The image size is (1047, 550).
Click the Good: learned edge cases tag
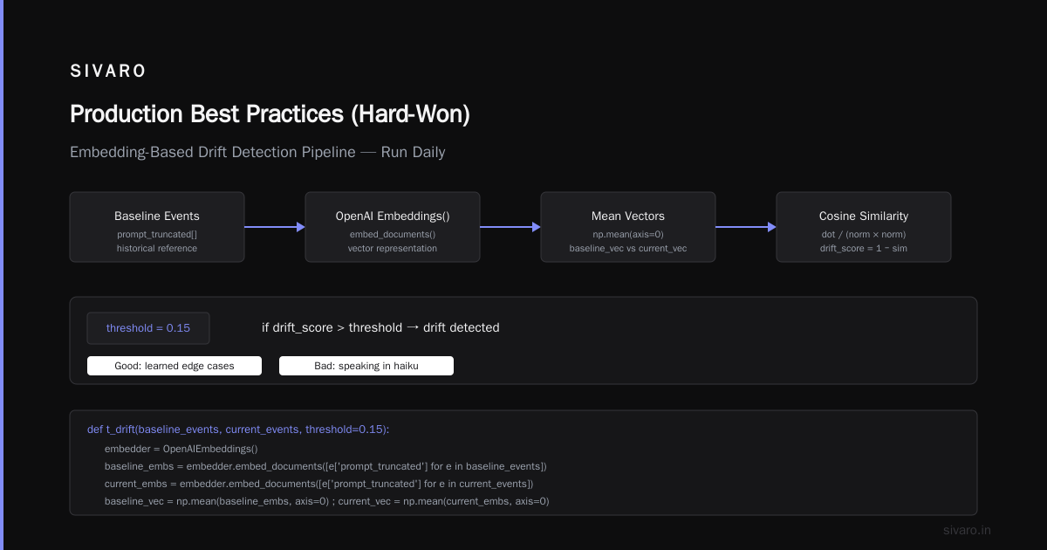point(174,366)
